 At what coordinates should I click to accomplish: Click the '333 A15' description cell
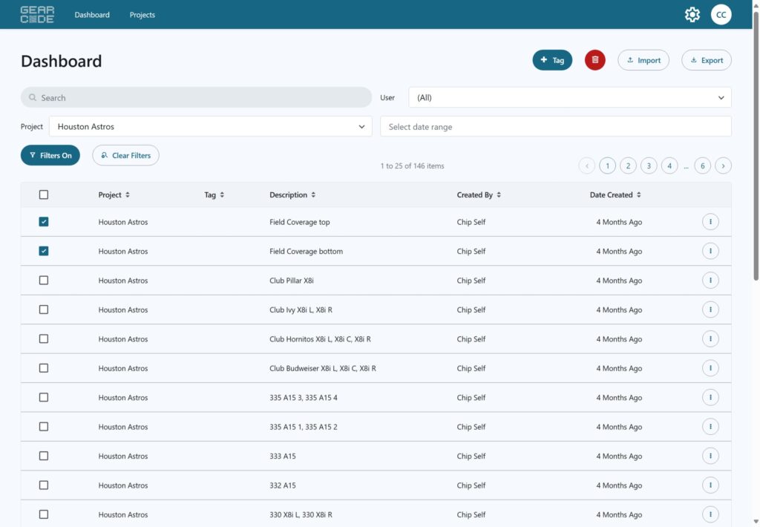pyautogui.click(x=283, y=456)
